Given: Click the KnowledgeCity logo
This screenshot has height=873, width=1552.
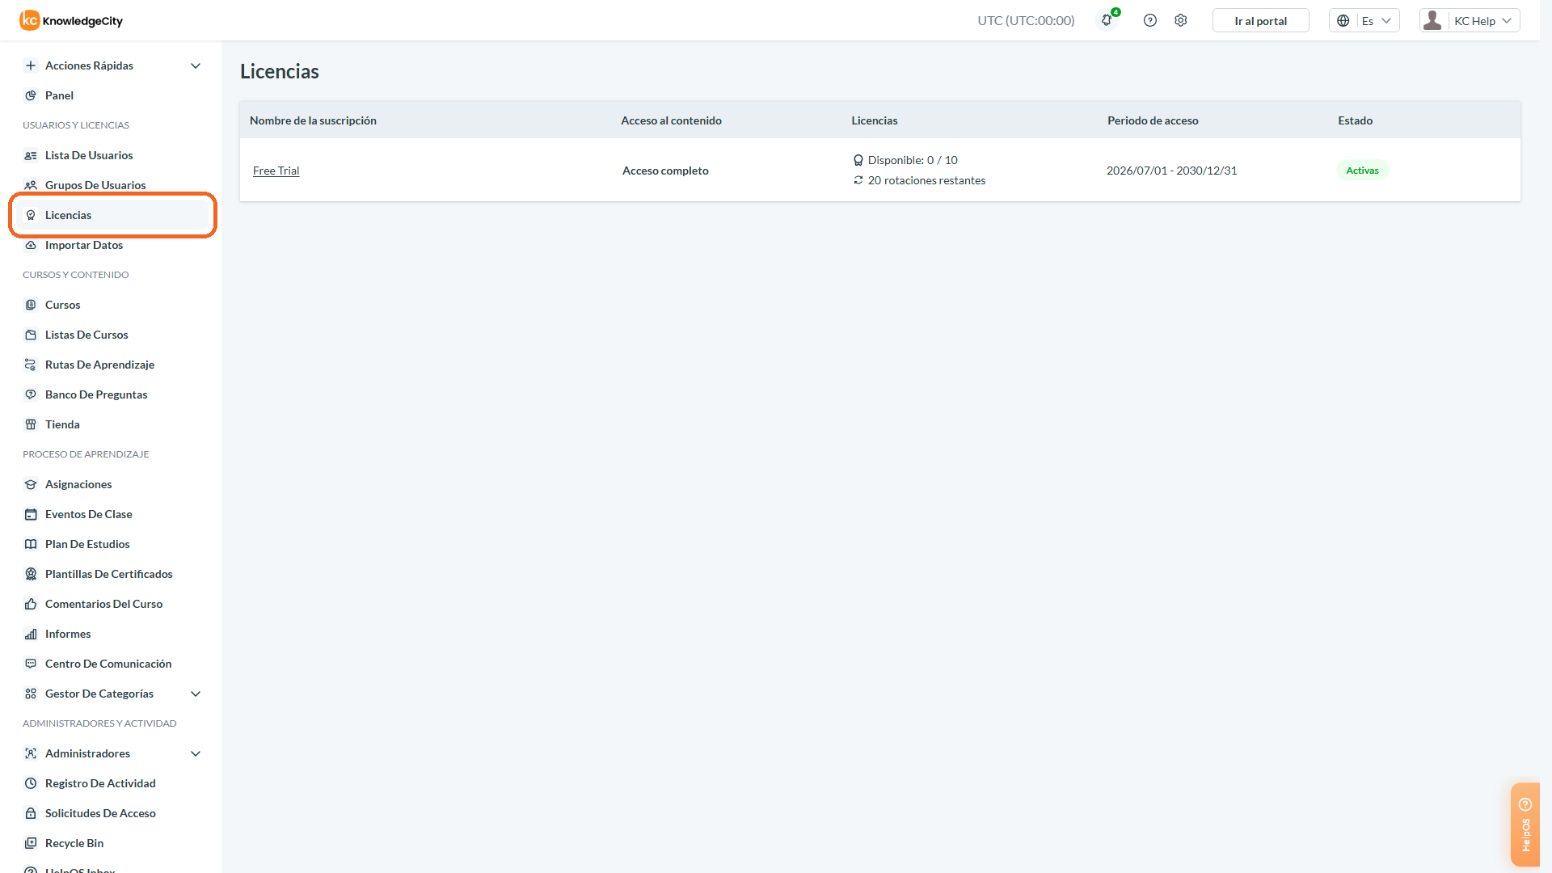Looking at the screenshot, I should pos(71,20).
